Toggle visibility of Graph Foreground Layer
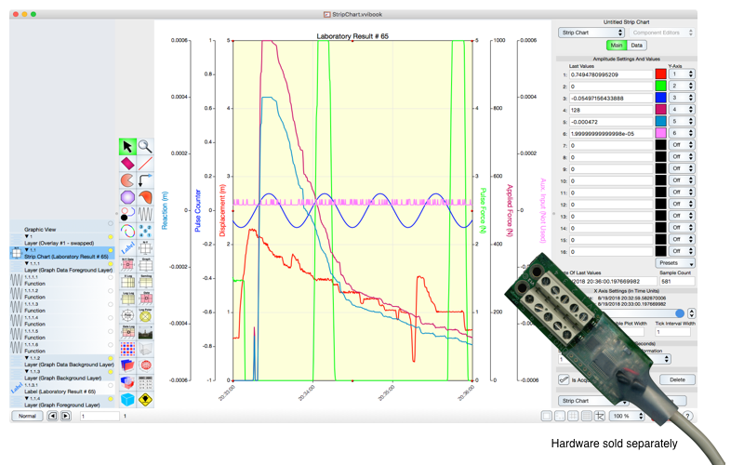744x465 pixels. 110,399
